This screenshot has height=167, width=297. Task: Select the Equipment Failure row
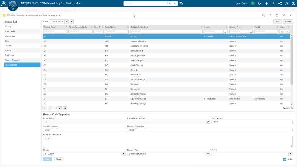tap(166, 99)
